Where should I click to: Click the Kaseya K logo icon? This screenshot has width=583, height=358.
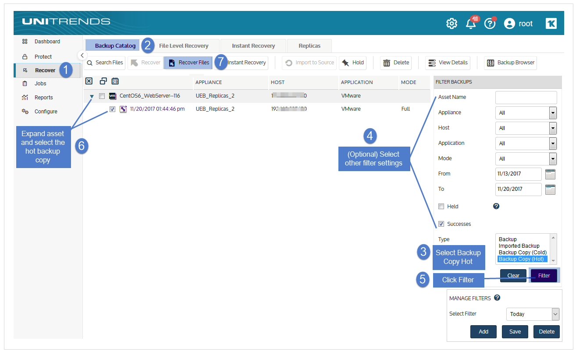click(x=551, y=24)
